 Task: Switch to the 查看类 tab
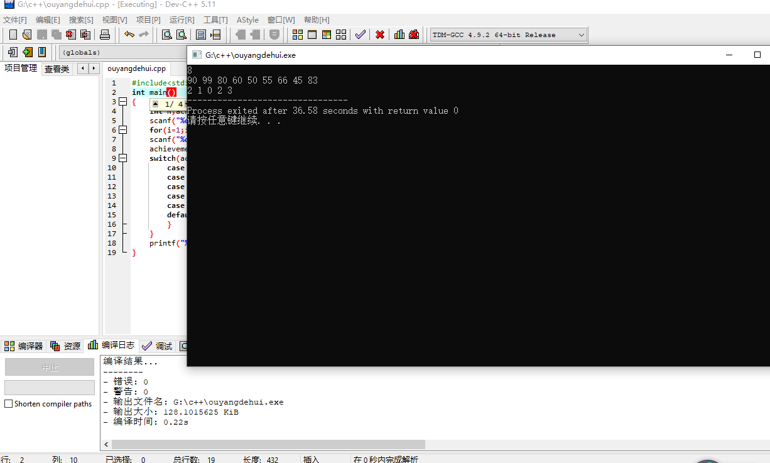coord(57,69)
